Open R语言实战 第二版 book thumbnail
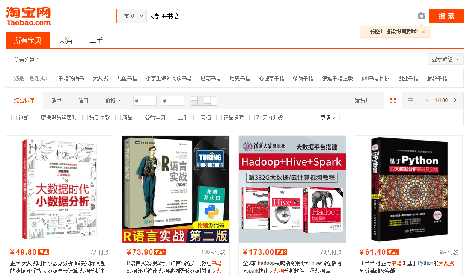The image size is (464, 276). [x=176, y=189]
